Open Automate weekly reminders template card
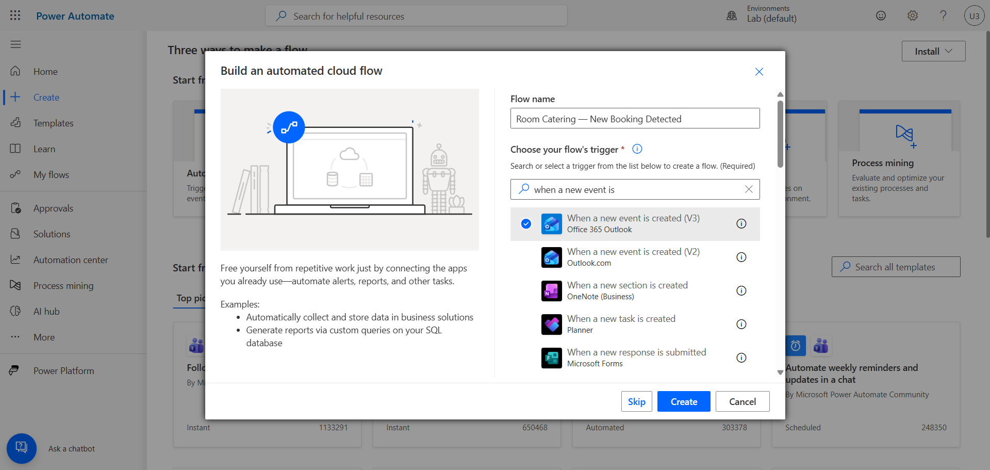 coord(865,384)
